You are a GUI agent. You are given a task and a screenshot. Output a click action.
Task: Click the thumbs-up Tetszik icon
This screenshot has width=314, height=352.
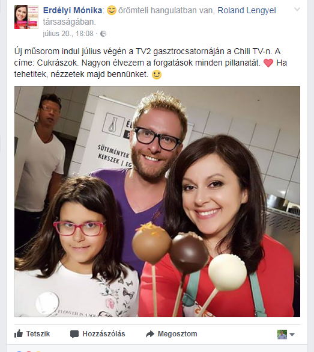(x=19, y=334)
